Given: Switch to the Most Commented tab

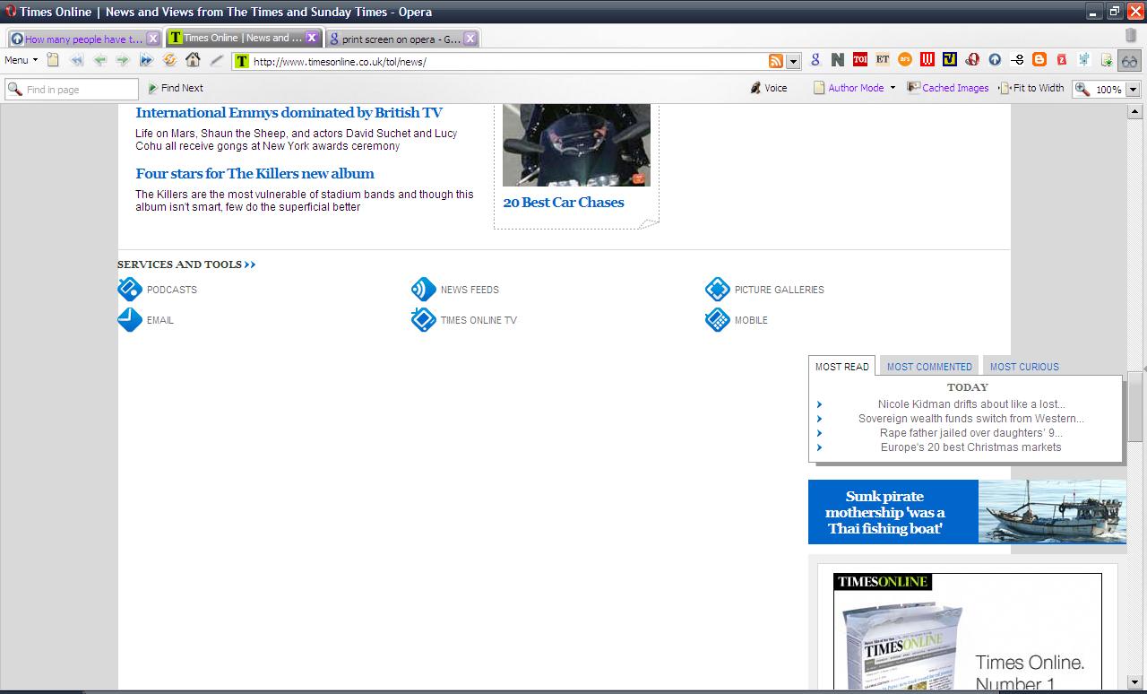Looking at the screenshot, I should (929, 367).
